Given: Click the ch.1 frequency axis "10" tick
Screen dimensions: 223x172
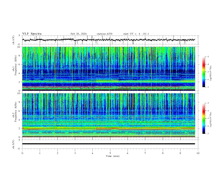Looking at the screenshot, I should [19, 47].
